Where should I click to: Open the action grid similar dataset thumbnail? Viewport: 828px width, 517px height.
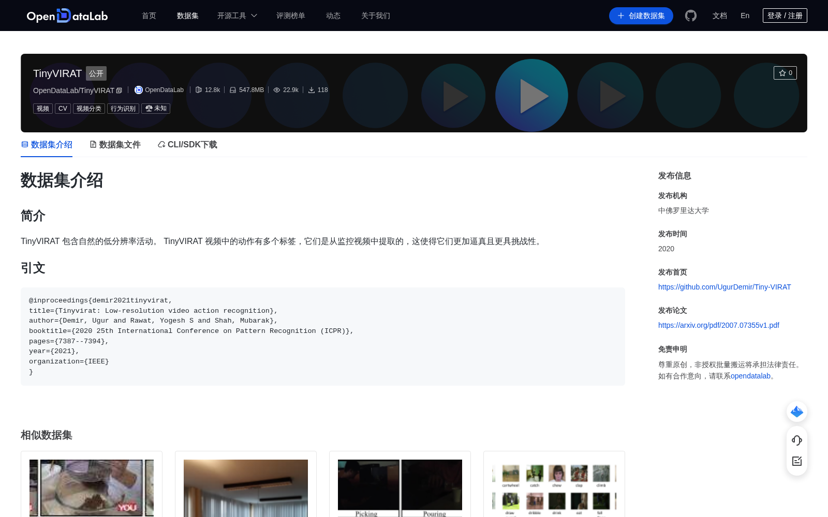(x=554, y=488)
